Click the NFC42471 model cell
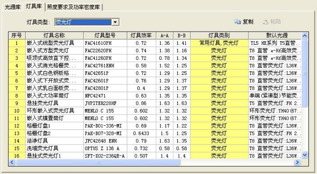The width and height of the screenshot is (317, 174). click(x=105, y=96)
